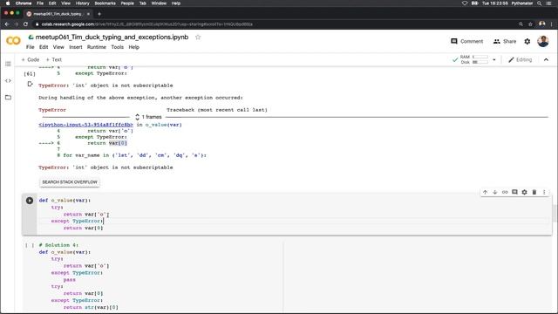Click into the focused code cell editor

[x=294, y=214]
